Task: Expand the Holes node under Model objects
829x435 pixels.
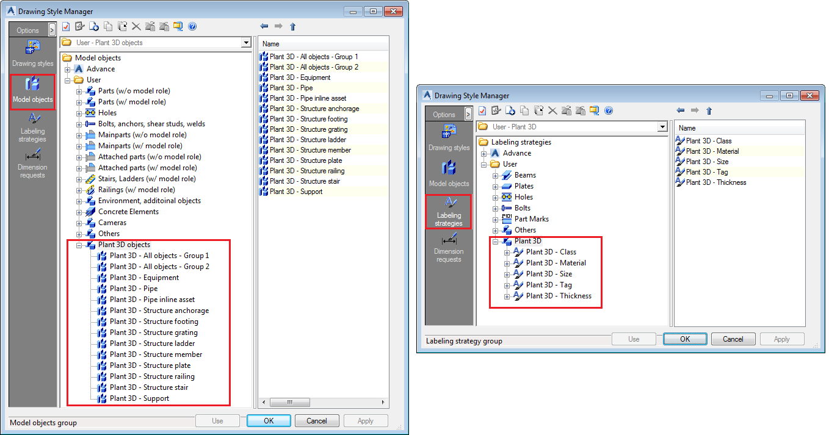Action: click(x=79, y=113)
